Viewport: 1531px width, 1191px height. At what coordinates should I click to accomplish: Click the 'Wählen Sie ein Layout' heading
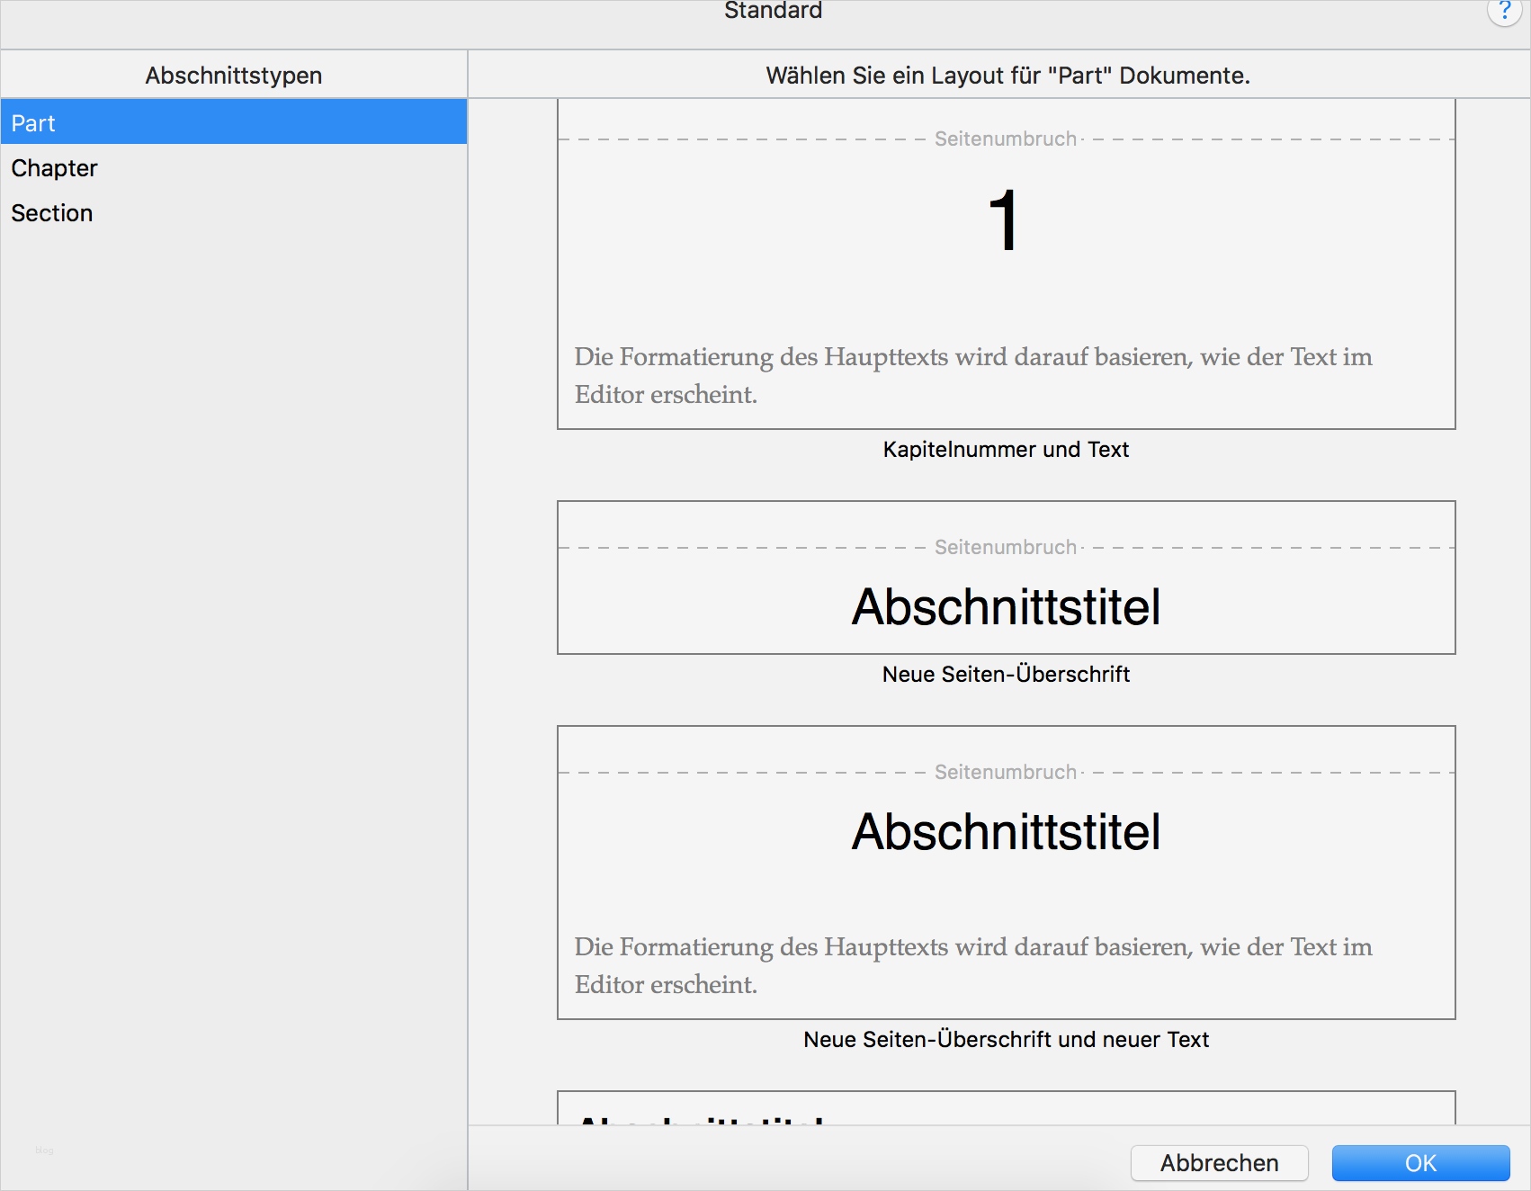click(x=1007, y=76)
